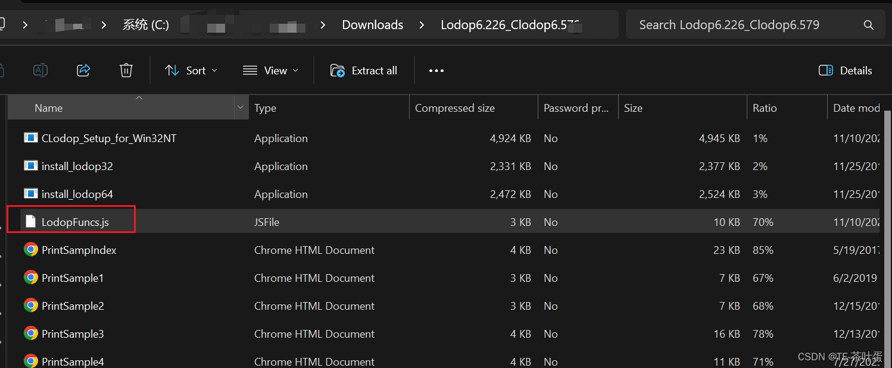Click the 系统 (C:) breadcrumb
This screenshot has width=892, height=368.
[x=146, y=25]
